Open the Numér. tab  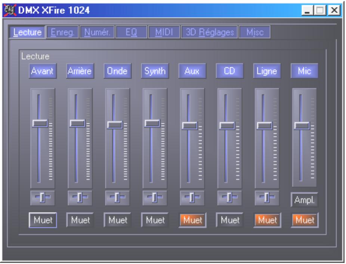97,32
